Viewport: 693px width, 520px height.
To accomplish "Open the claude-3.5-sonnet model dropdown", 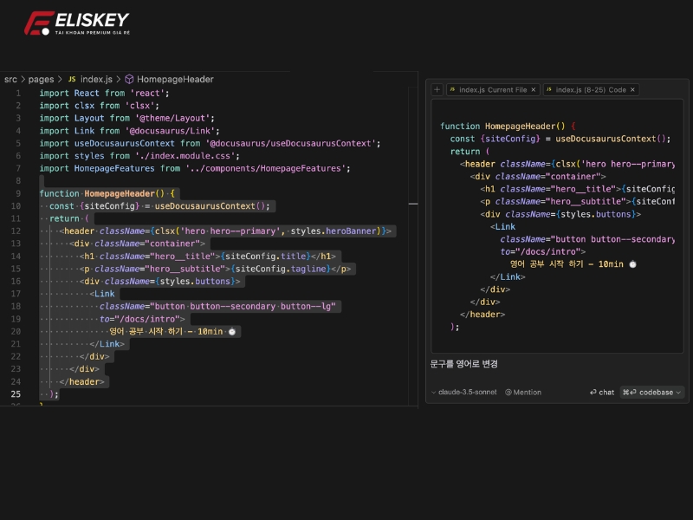I will coord(465,392).
